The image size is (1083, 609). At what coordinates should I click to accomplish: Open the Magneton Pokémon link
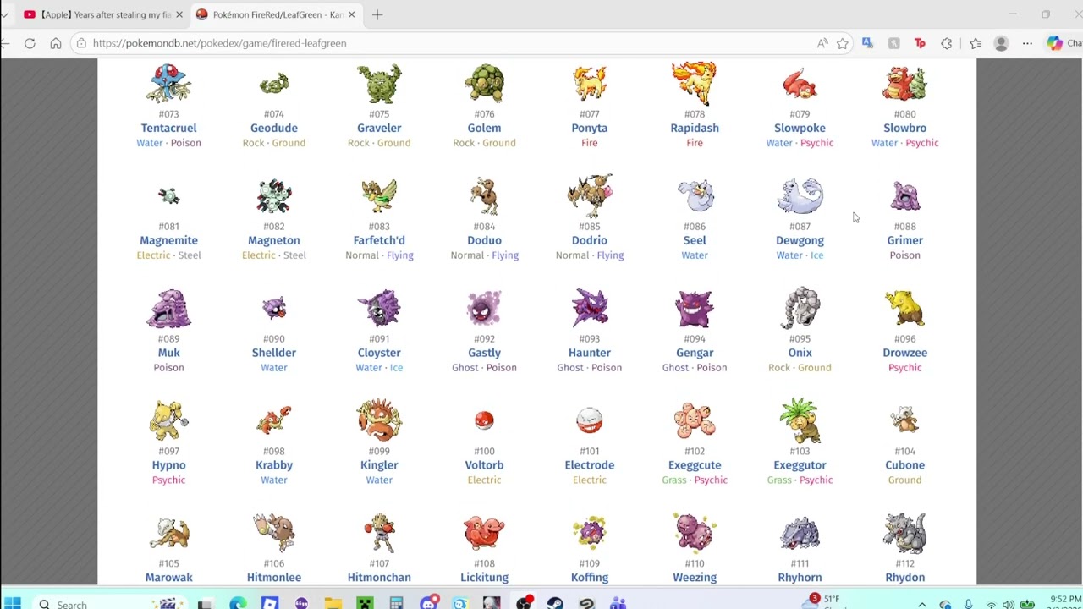click(x=273, y=240)
